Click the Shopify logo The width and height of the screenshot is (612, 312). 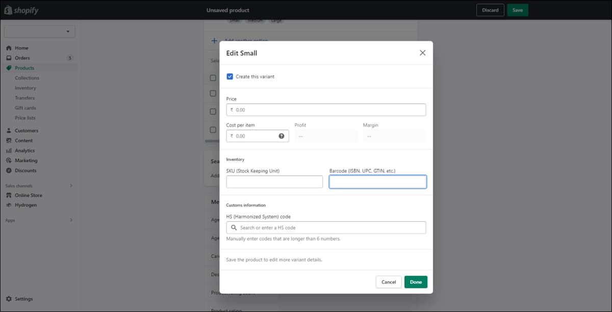[21, 10]
